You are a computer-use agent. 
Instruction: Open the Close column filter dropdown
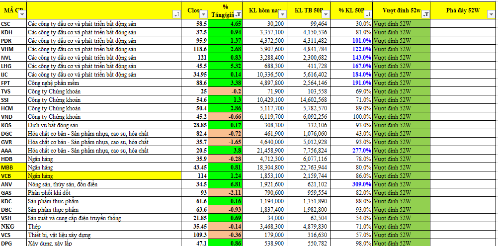pos(204,15)
